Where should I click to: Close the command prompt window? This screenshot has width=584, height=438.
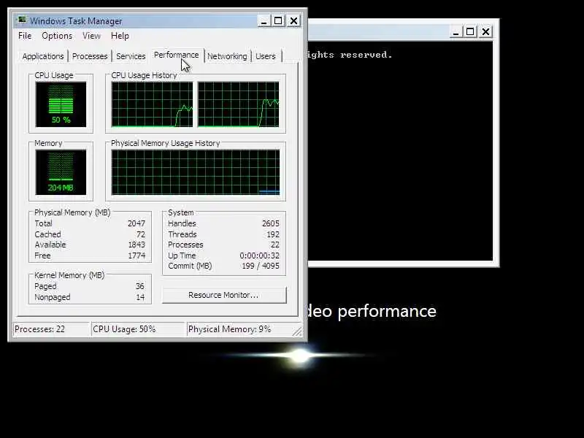click(486, 31)
